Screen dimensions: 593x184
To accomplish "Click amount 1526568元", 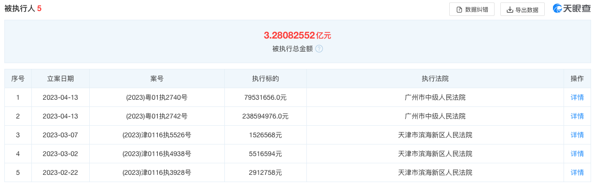I will coord(265,135).
